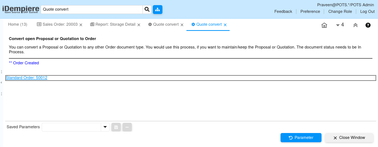
Task: Click the Quote convert search field
Action: [x=92, y=9]
